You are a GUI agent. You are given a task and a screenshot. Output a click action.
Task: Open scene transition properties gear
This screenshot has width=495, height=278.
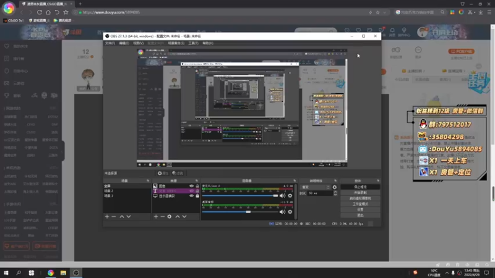[335, 187]
